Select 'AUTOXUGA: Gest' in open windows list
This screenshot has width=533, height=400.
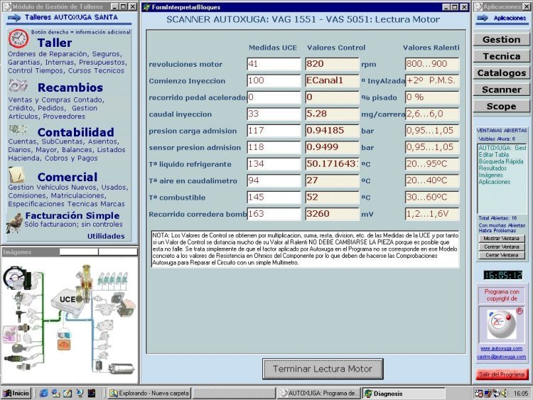[x=502, y=148]
